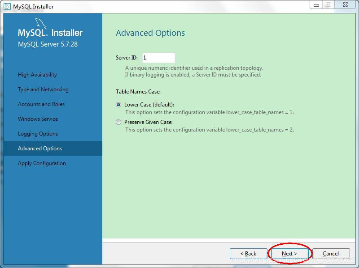Select Preserve Given Case radio button
Image resolution: width=359 pixels, height=268 pixels.
[x=118, y=122]
